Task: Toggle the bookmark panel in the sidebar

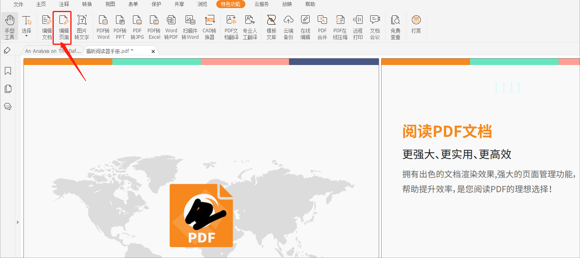Action: coord(8,71)
